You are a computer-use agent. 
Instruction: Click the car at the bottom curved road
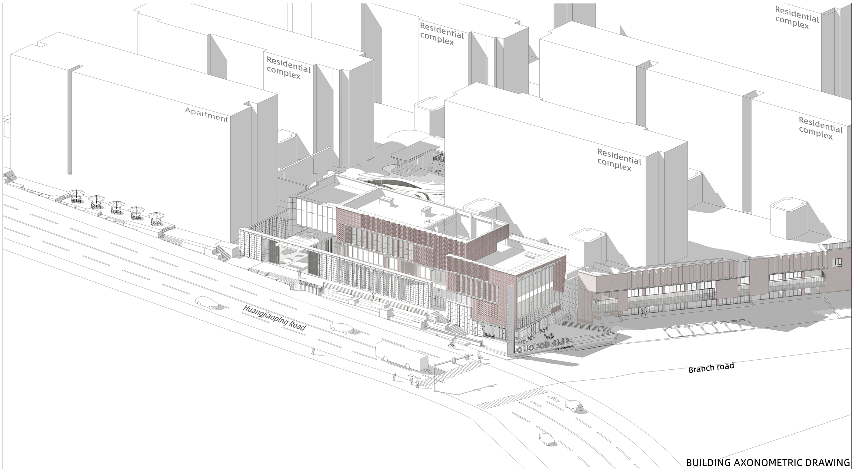(x=547, y=439)
